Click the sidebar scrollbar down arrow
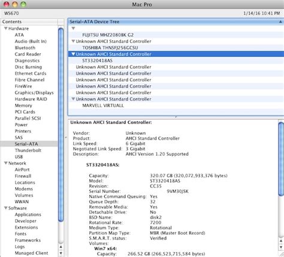Viewport: 284px width, 257px height. (61, 253)
